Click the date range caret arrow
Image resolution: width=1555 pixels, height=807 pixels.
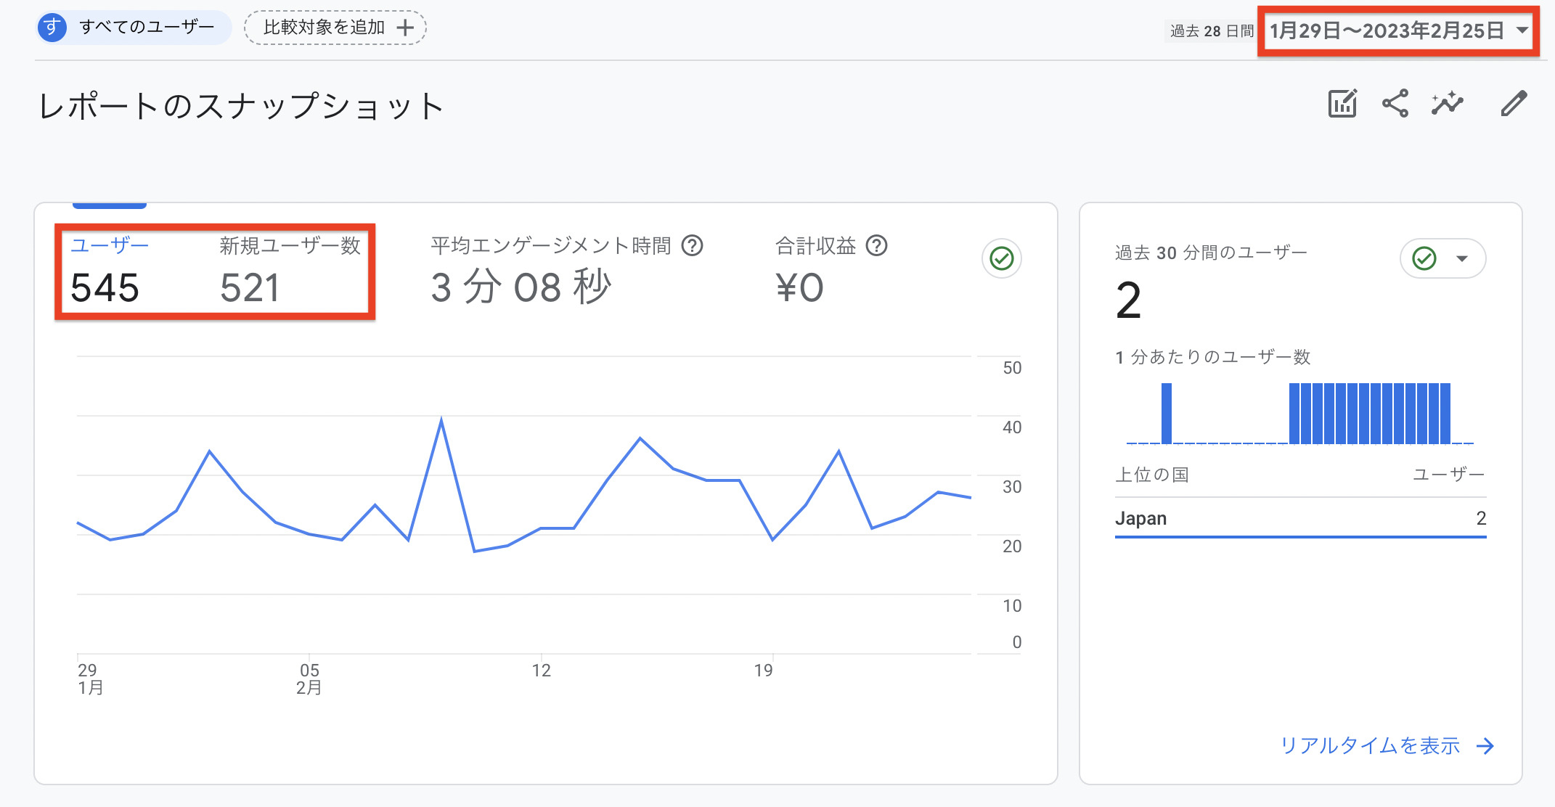[1522, 30]
